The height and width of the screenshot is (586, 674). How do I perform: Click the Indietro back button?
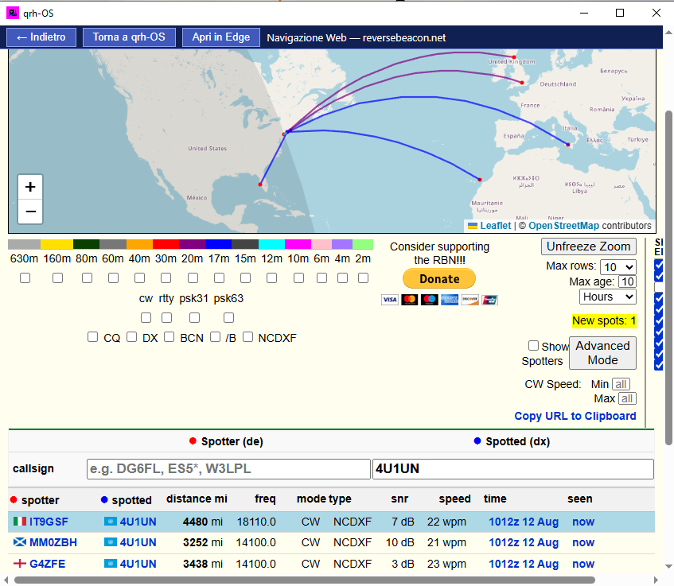(41, 37)
